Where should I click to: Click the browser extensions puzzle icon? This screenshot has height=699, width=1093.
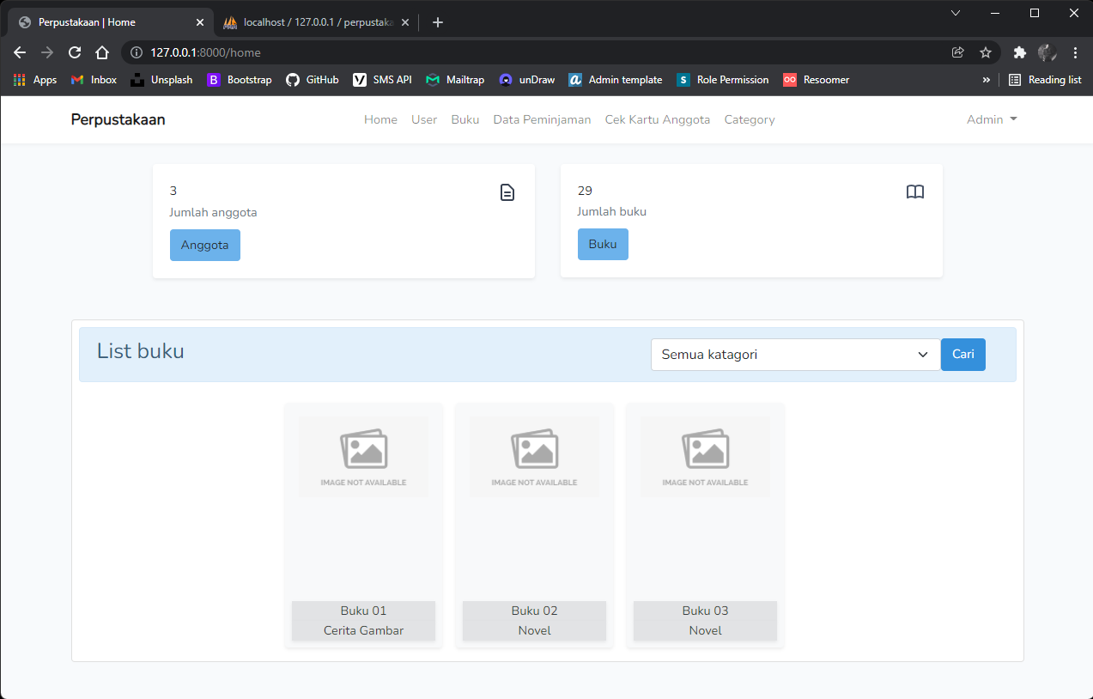(x=1019, y=52)
